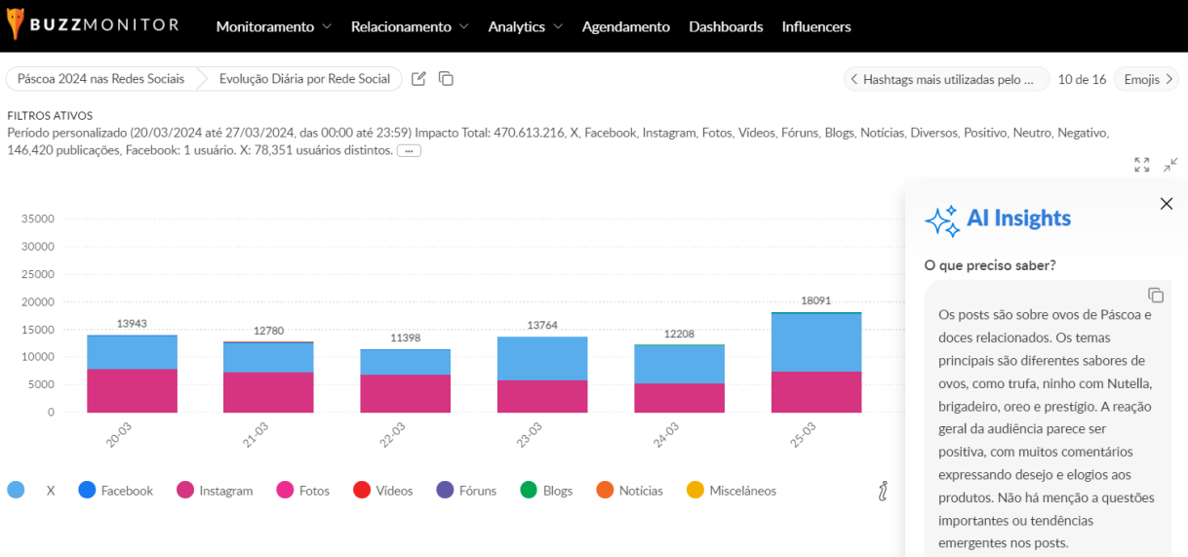
Task: Collapse the chart with the shrink arrows icon
Action: click(x=1170, y=165)
